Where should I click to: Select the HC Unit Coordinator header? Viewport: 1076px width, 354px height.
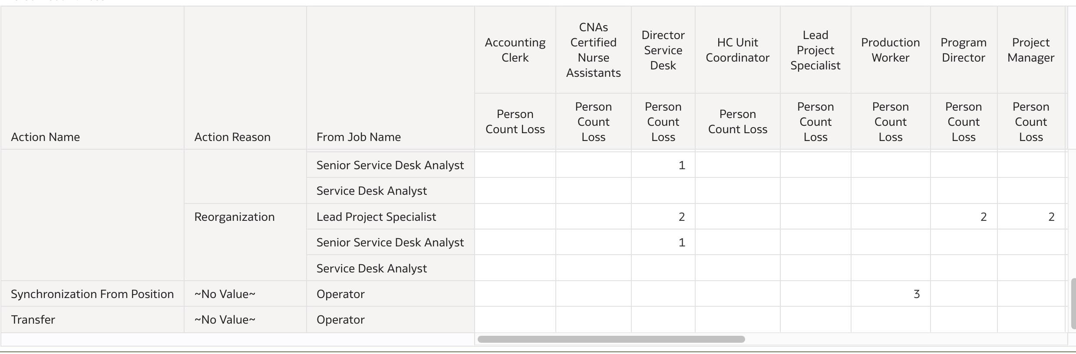(x=737, y=50)
